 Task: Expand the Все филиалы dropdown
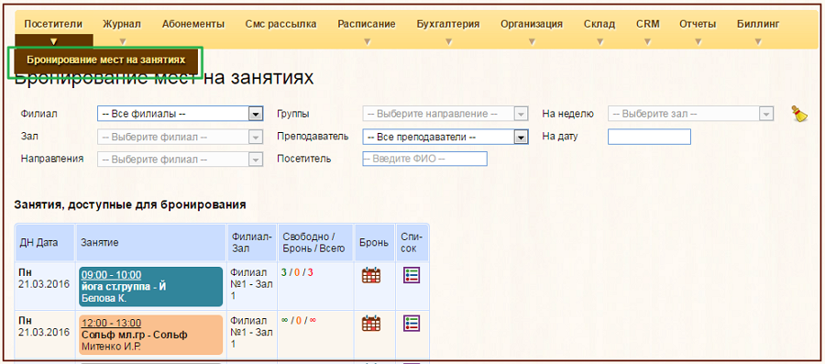pyautogui.click(x=181, y=114)
